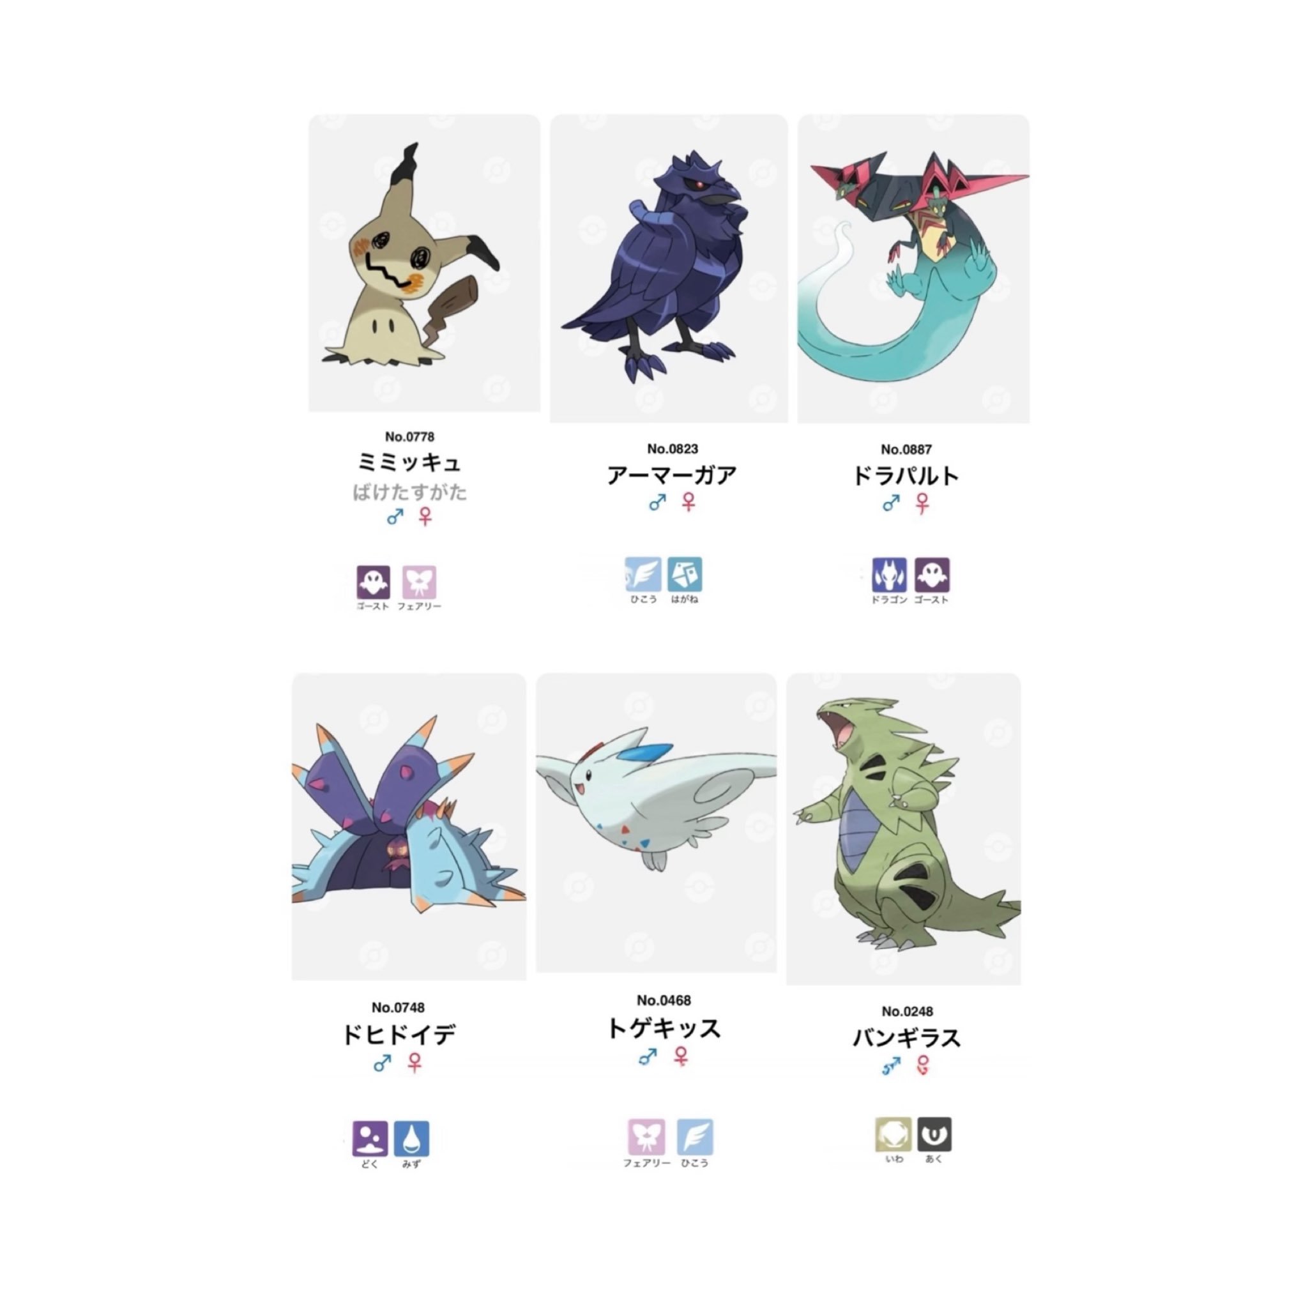1308x1308 pixels.
Task: Click Togekiss's Fairy type icon
Action: click(x=646, y=1137)
